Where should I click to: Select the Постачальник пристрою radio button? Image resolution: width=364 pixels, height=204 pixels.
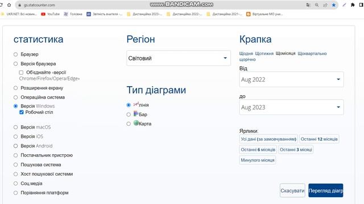tap(15, 155)
